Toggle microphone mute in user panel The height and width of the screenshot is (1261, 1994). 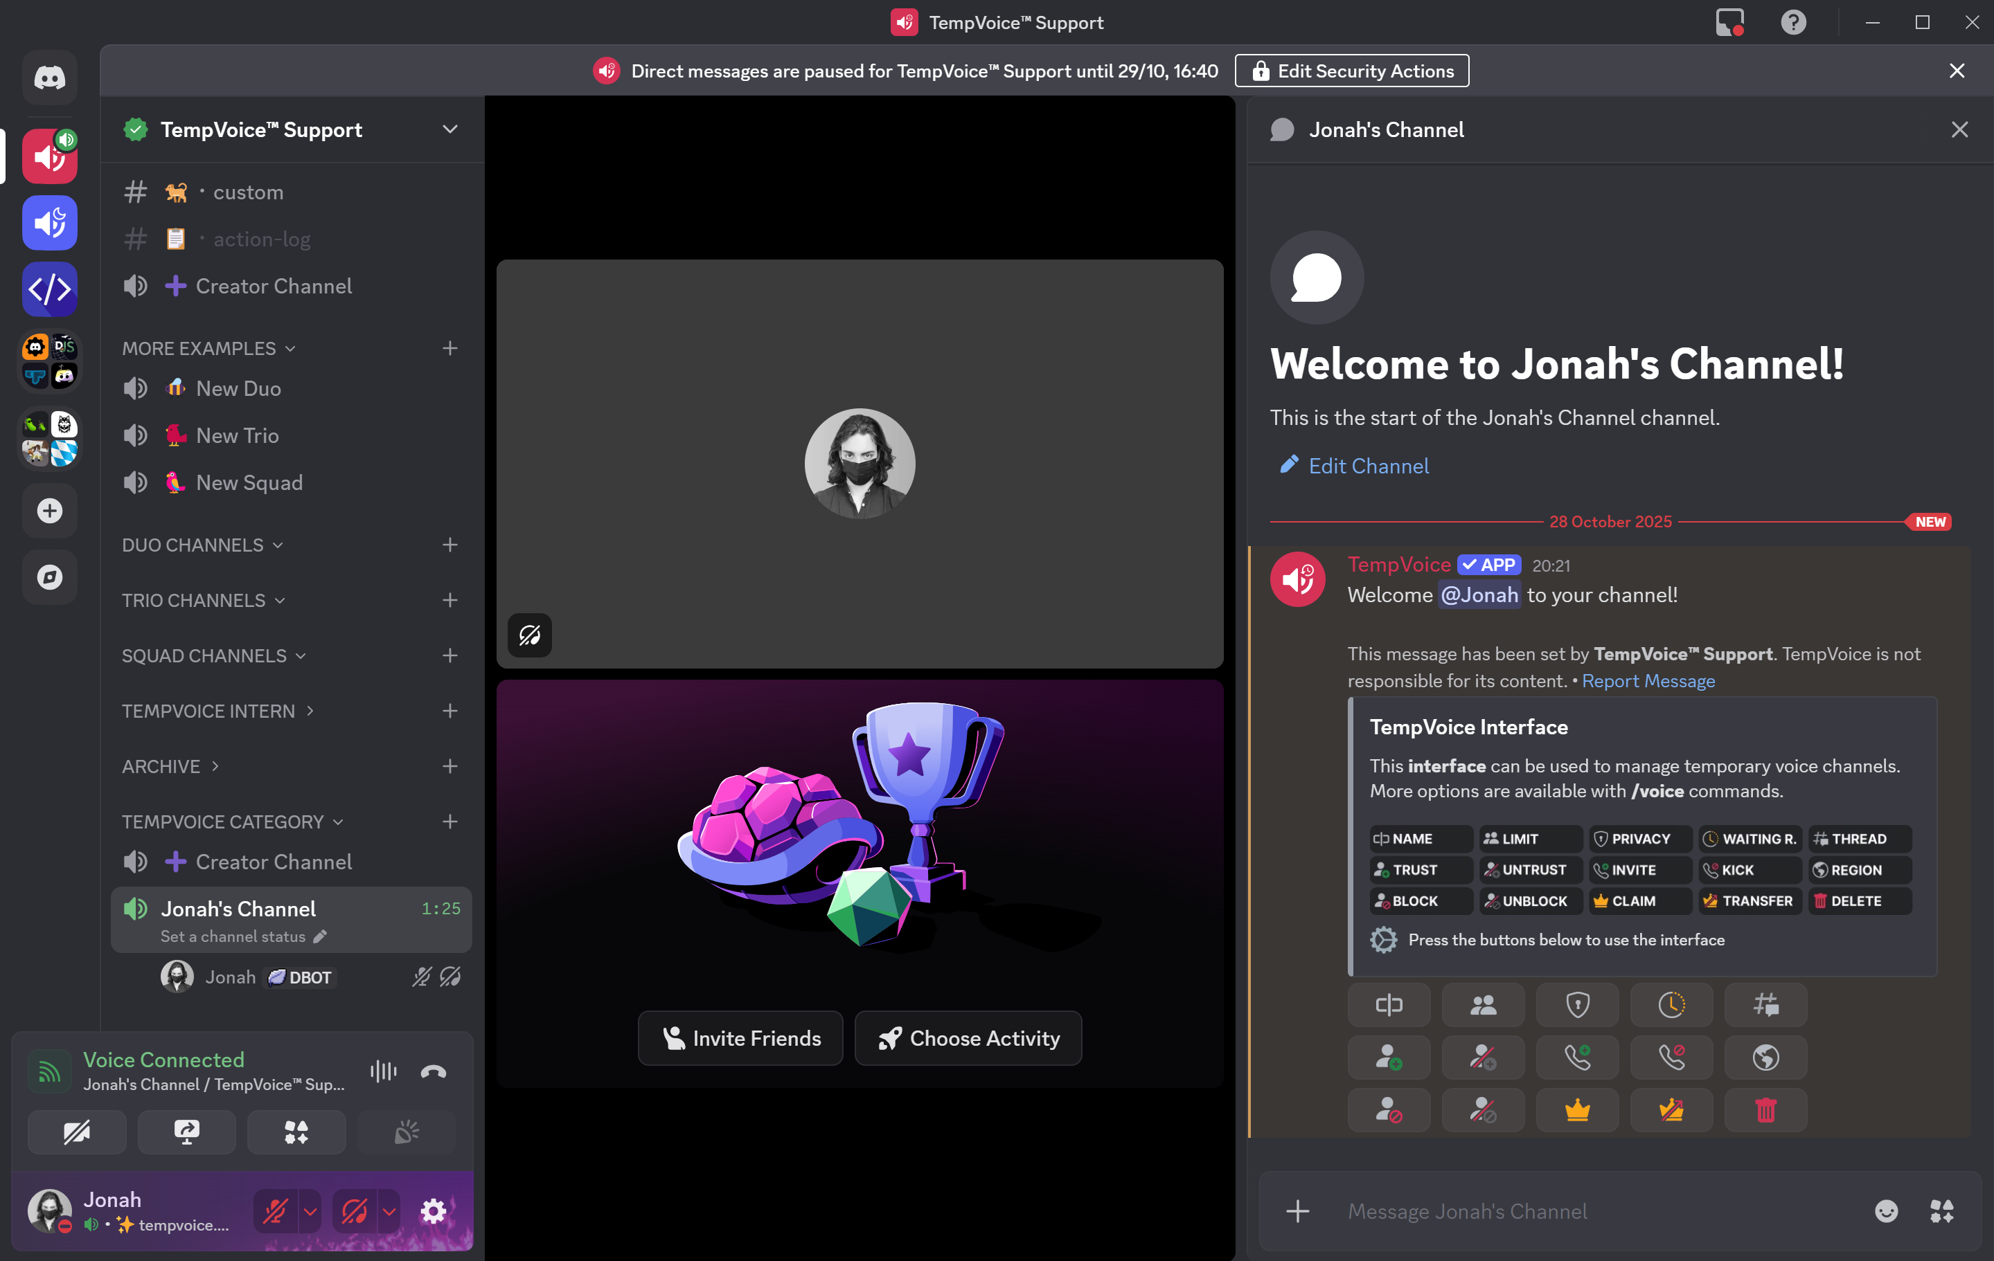tap(275, 1211)
